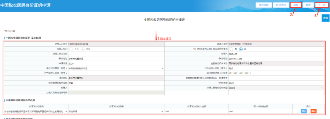Click section header 申请开具税收居民有关信息
The height and width of the screenshot is (119, 330).
pyautogui.click(x=20, y=100)
